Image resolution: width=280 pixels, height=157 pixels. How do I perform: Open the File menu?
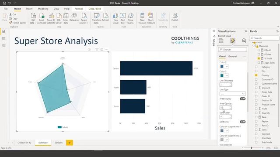pos(6,9)
